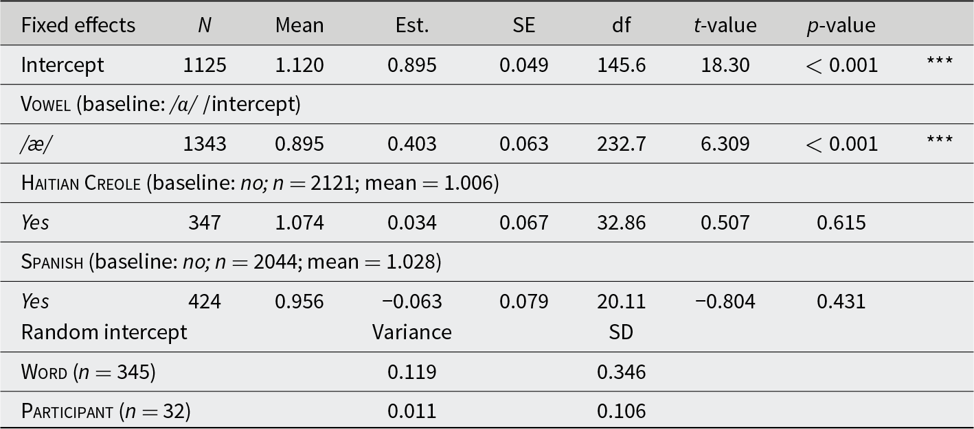Click the /æ/ vowel row label
Viewport: 974px width, 429px height.
(34, 144)
